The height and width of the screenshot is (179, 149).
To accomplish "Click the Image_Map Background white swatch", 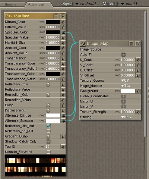I will click(128, 91).
